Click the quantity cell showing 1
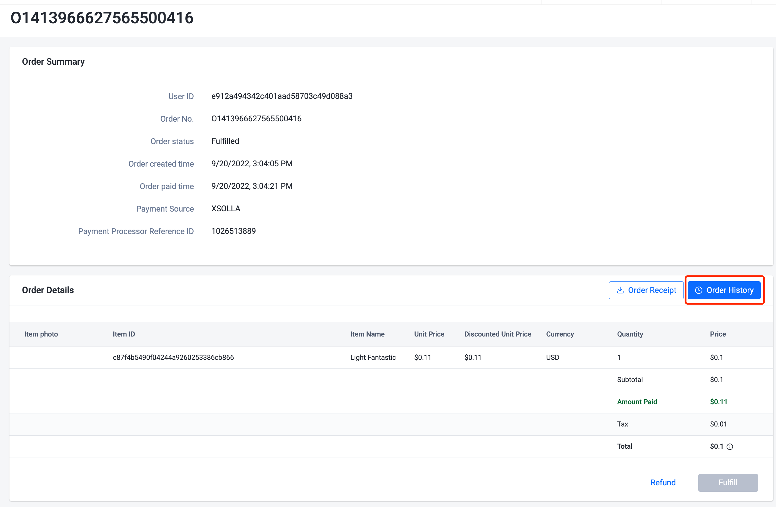 click(x=618, y=357)
